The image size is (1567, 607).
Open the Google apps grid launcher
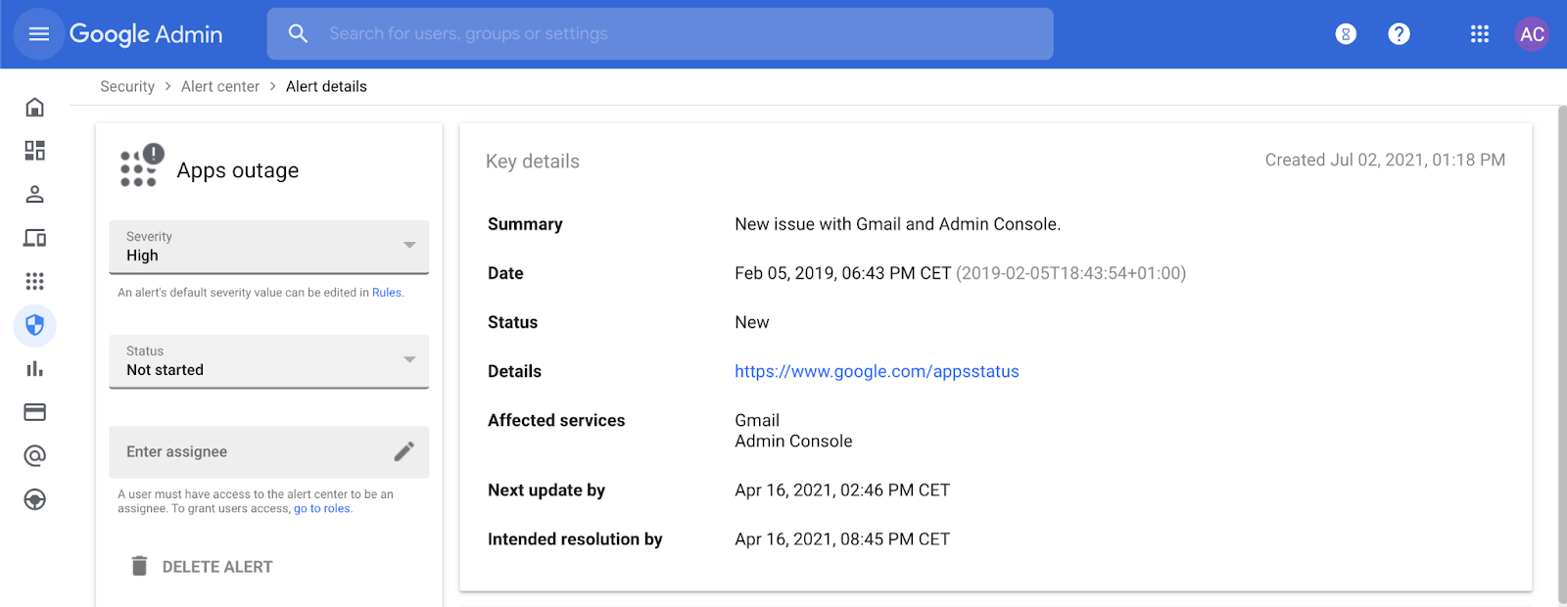[x=1480, y=34]
